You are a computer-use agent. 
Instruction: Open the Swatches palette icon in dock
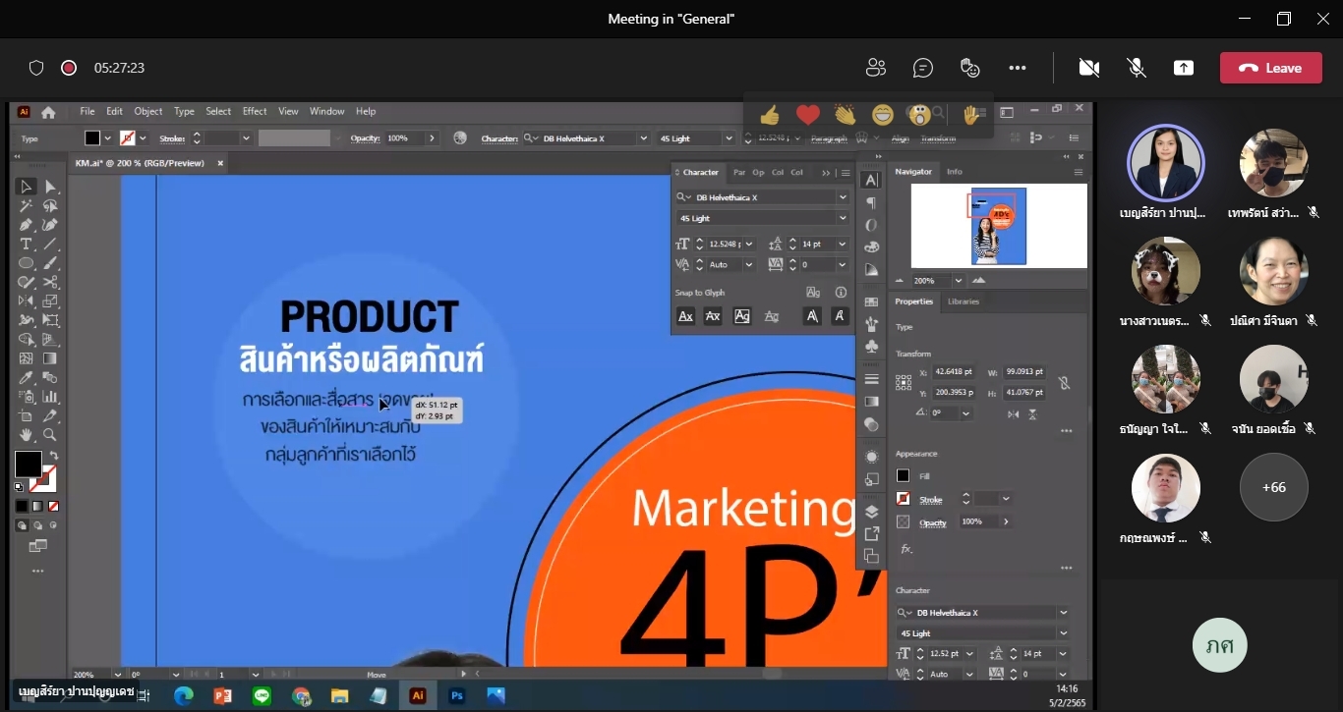[x=871, y=301]
